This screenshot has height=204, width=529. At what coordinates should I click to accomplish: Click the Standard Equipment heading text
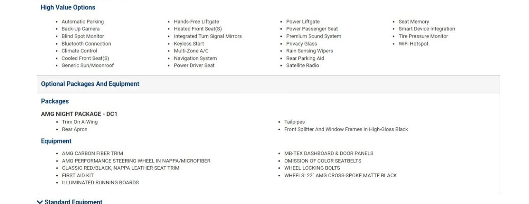(x=73, y=202)
